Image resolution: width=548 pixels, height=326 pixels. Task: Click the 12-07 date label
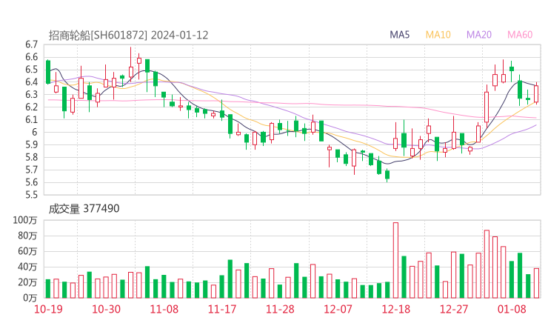click(338, 309)
